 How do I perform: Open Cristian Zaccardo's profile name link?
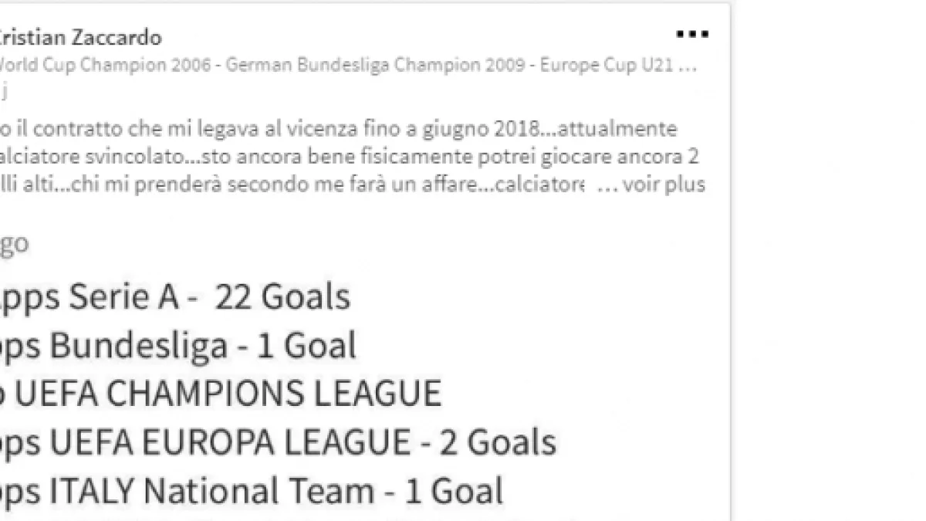[79, 37]
